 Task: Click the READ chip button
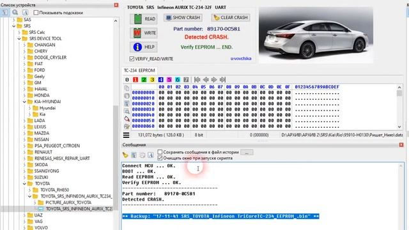click(144, 19)
